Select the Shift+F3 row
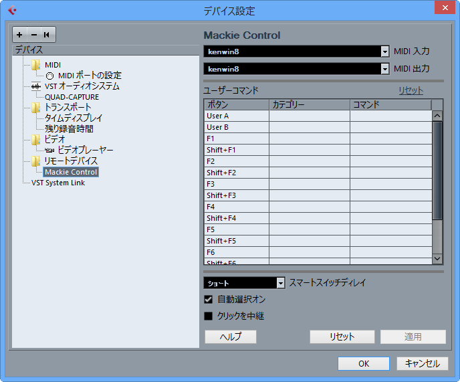 (318, 195)
